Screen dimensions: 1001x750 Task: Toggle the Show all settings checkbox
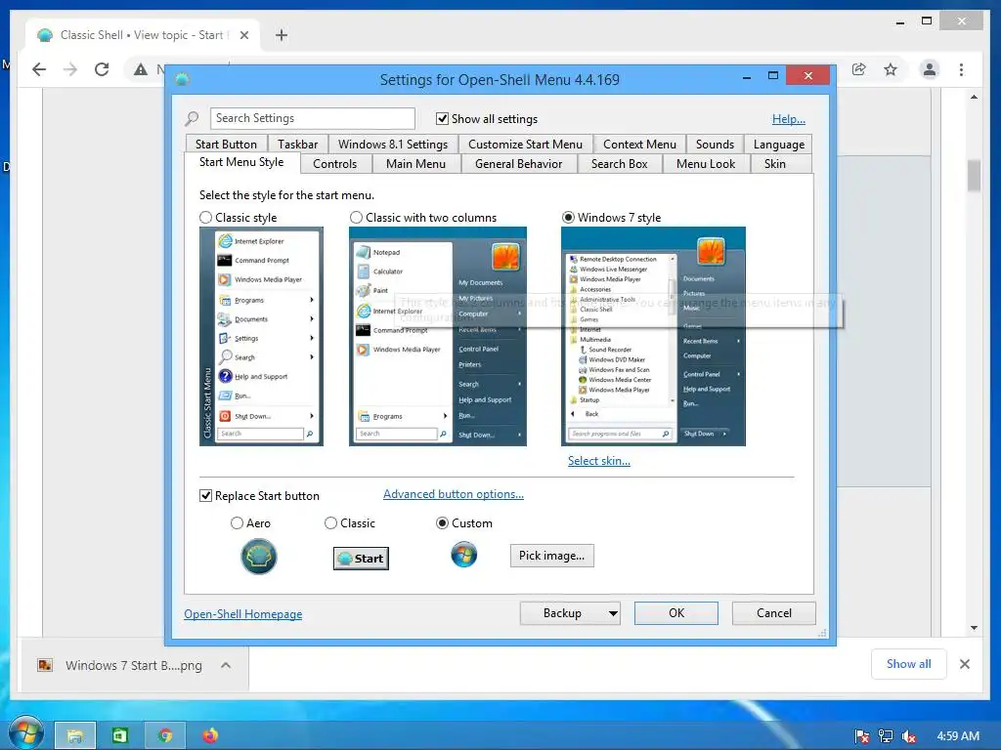(x=442, y=118)
